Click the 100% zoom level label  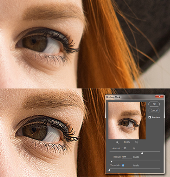[x=127, y=142]
